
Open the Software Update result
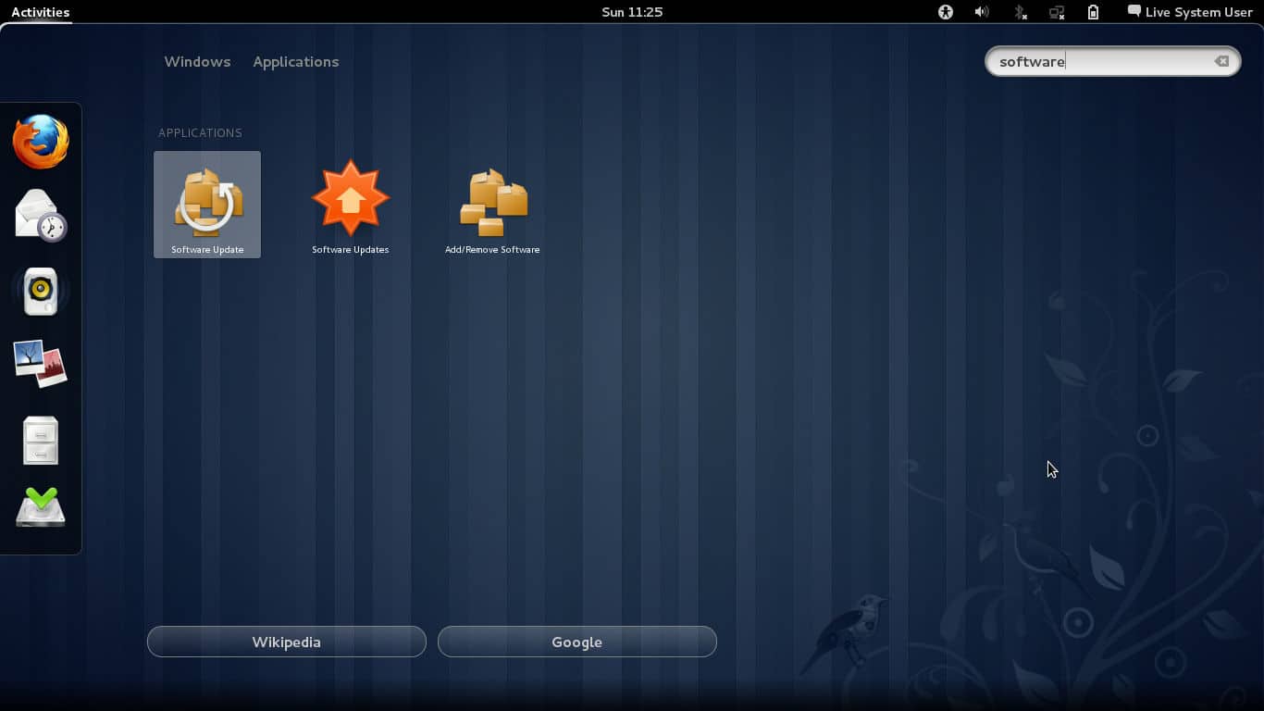207,205
